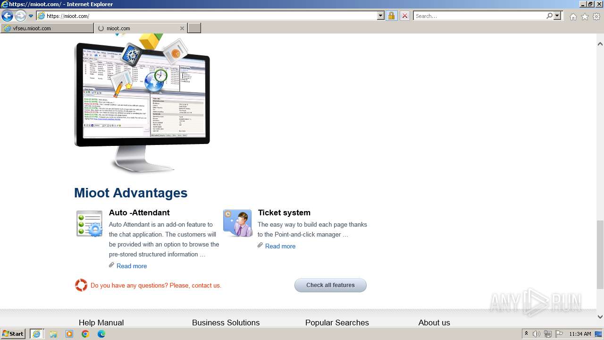The height and width of the screenshot is (340, 604).
Task: Click the security lock icon
Action: click(x=391, y=16)
